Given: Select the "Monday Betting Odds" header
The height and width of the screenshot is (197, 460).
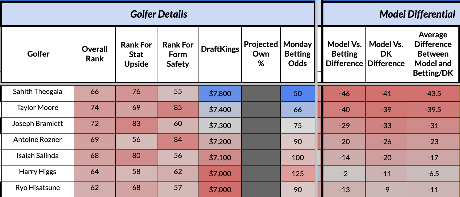Looking at the screenshot, I should point(298,54).
